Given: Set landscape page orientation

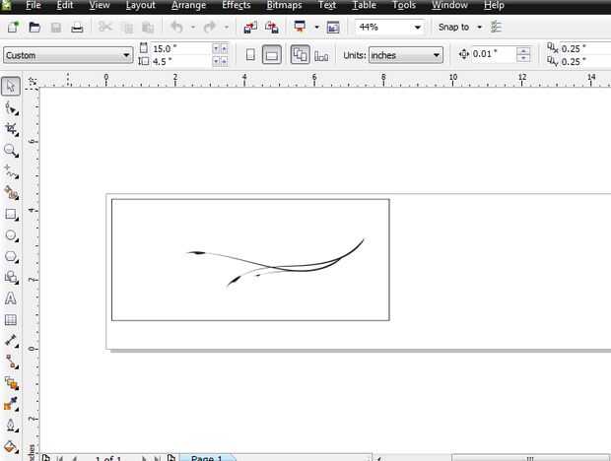Looking at the screenshot, I should (x=272, y=54).
